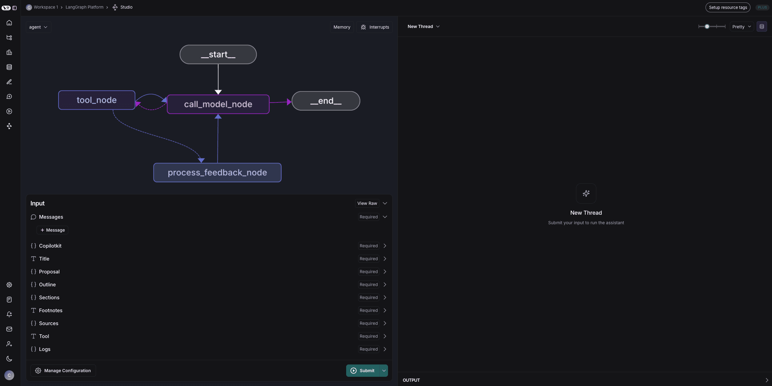Go to LangGraph Platform breadcrumb
772x386 pixels.
(84, 7)
